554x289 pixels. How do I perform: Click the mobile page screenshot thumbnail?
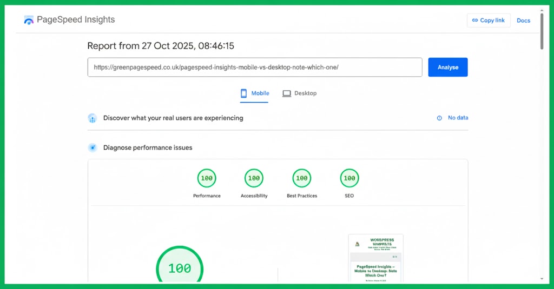375,258
